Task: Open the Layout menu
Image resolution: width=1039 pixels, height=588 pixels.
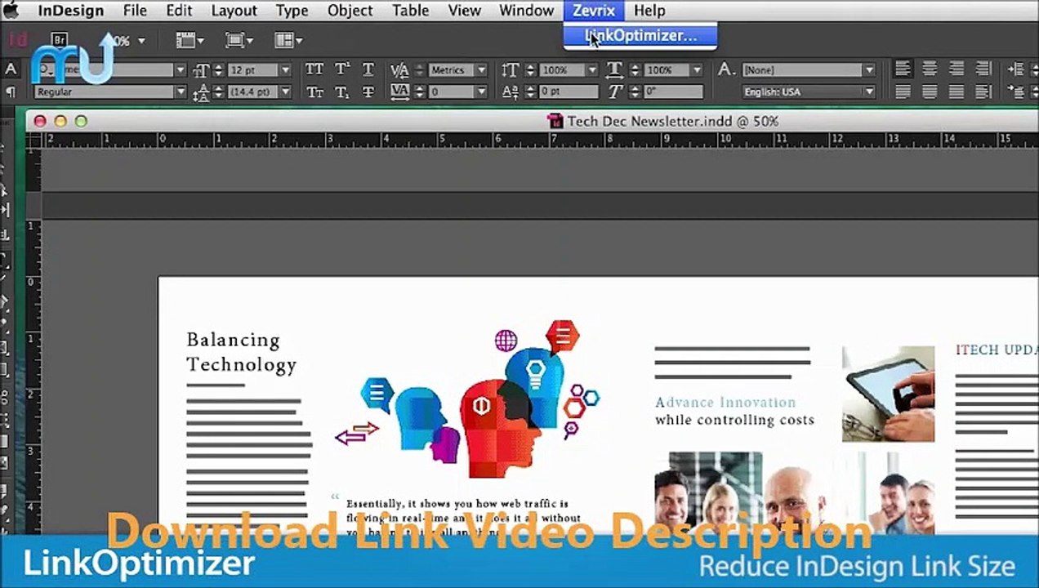Action: pyautogui.click(x=234, y=11)
